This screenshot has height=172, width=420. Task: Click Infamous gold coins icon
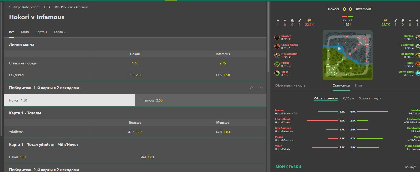[386, 20]
